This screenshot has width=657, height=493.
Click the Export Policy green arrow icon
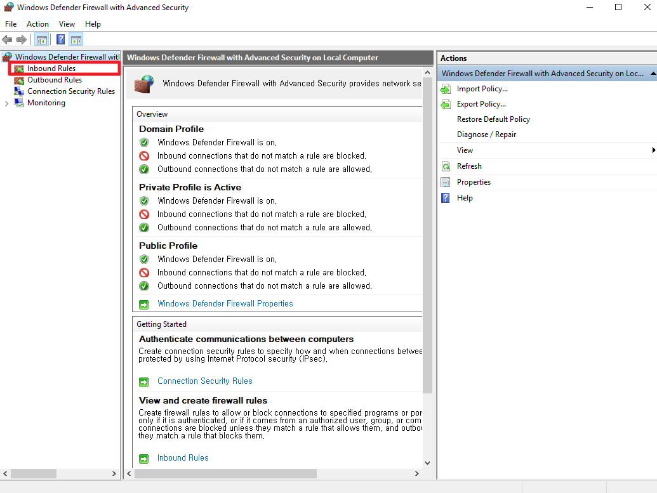446,104
